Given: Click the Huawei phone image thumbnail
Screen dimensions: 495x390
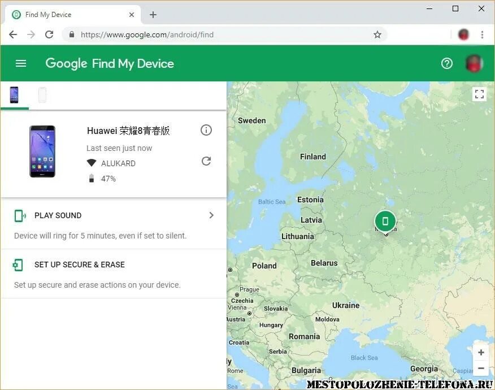Looking at the screenshot, I should 42,151.
